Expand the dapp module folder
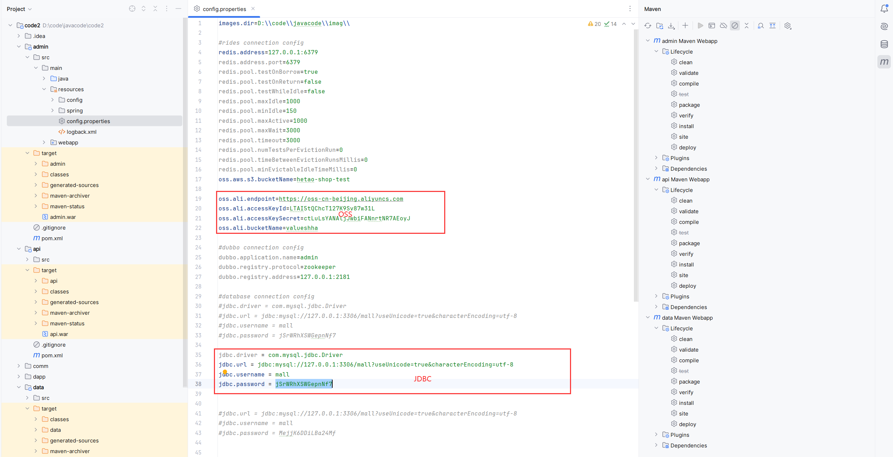This screenshot has height=457, width=893. (19, 376)
